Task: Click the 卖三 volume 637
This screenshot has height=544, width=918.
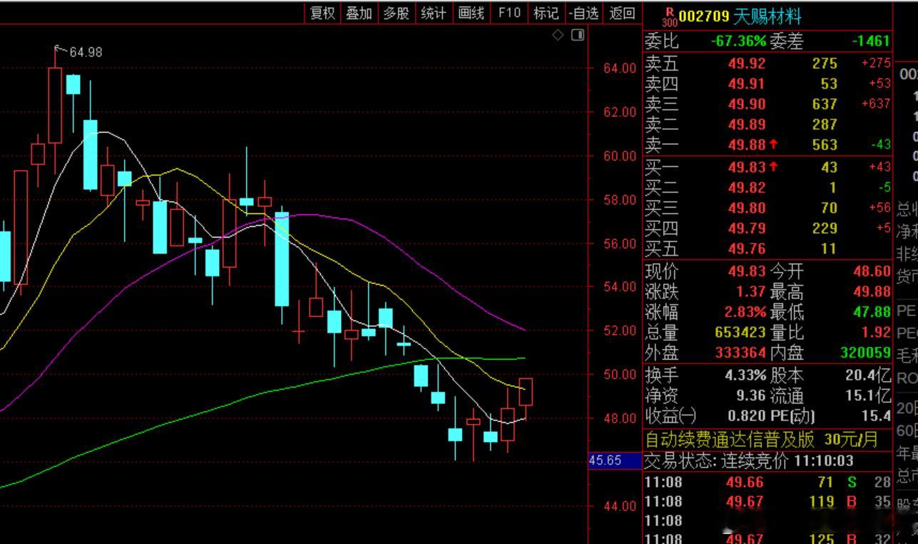Action: (825, 104)
